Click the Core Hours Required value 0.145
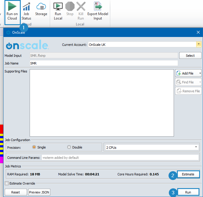203x197 pixels. [154, 174]
